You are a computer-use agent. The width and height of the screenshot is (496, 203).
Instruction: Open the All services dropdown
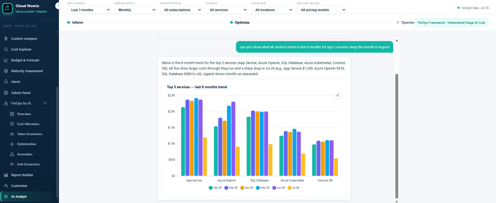[227, 10]
